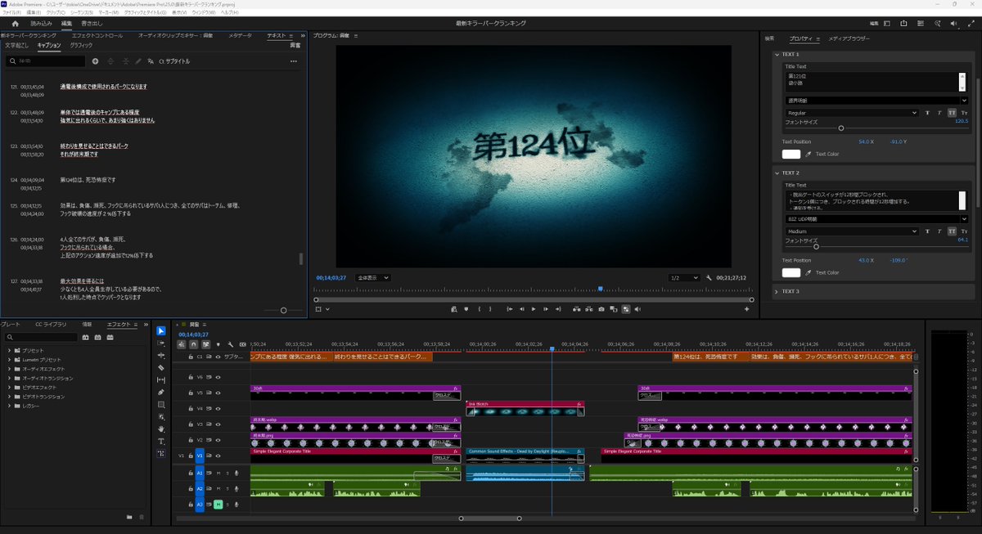Toggle insert sequences as nests button
982x534 pixels.
(x=182, y=344)
